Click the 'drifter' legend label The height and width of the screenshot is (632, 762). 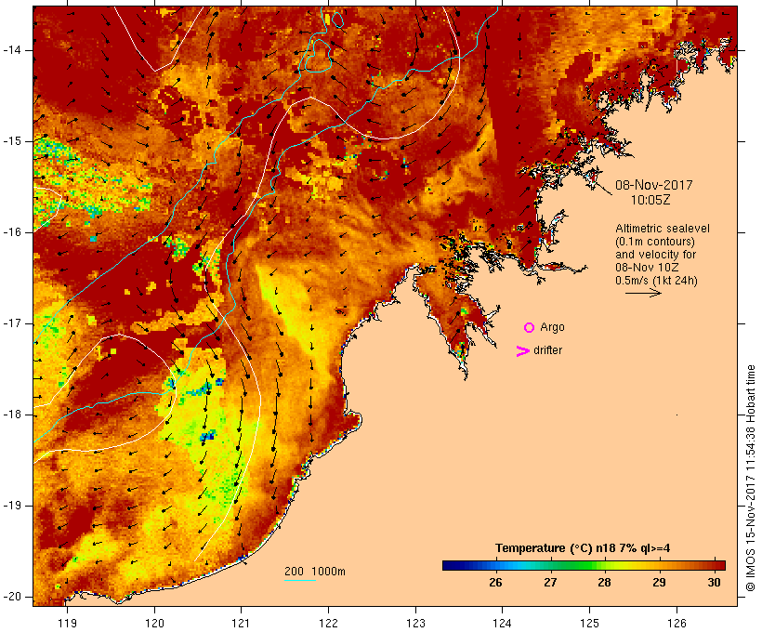pos(547,350)
